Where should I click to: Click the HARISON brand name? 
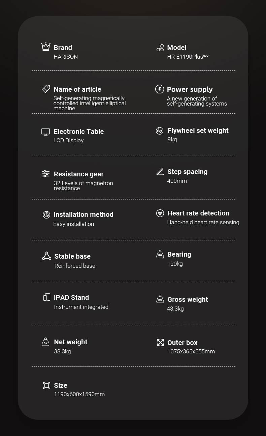pos(66,57)
